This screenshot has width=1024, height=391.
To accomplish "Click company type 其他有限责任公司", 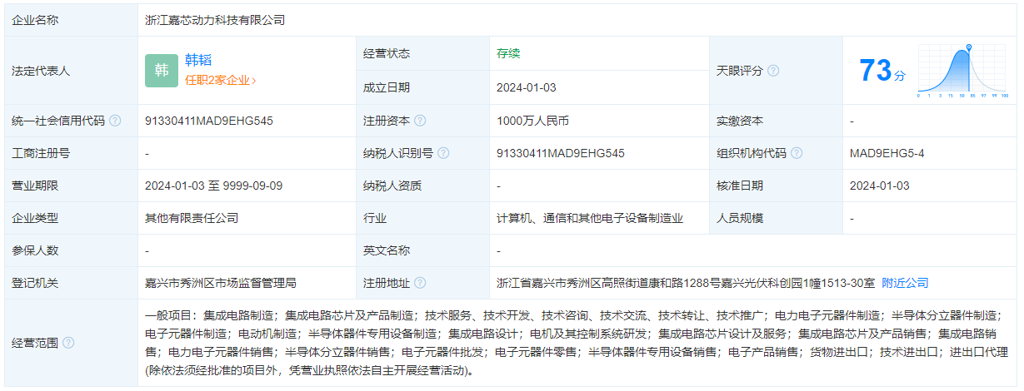I will pyautogui.click(x=192, y=218).
